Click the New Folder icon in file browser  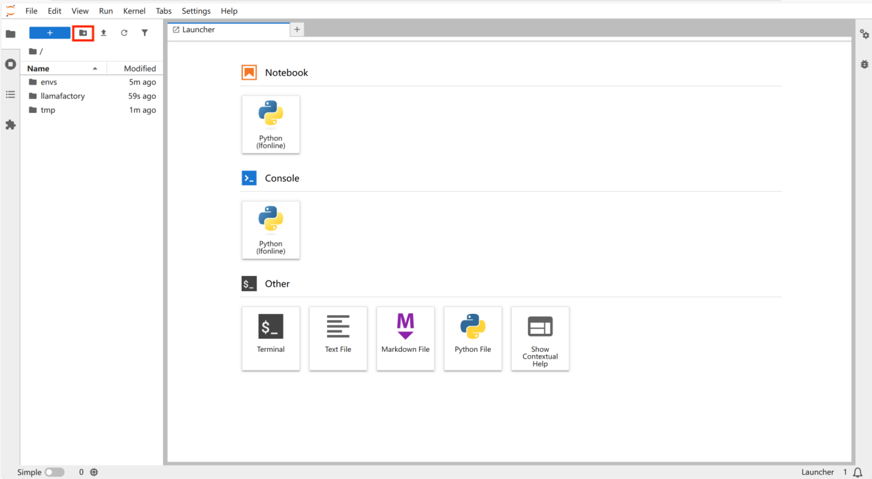click(83, 33)
